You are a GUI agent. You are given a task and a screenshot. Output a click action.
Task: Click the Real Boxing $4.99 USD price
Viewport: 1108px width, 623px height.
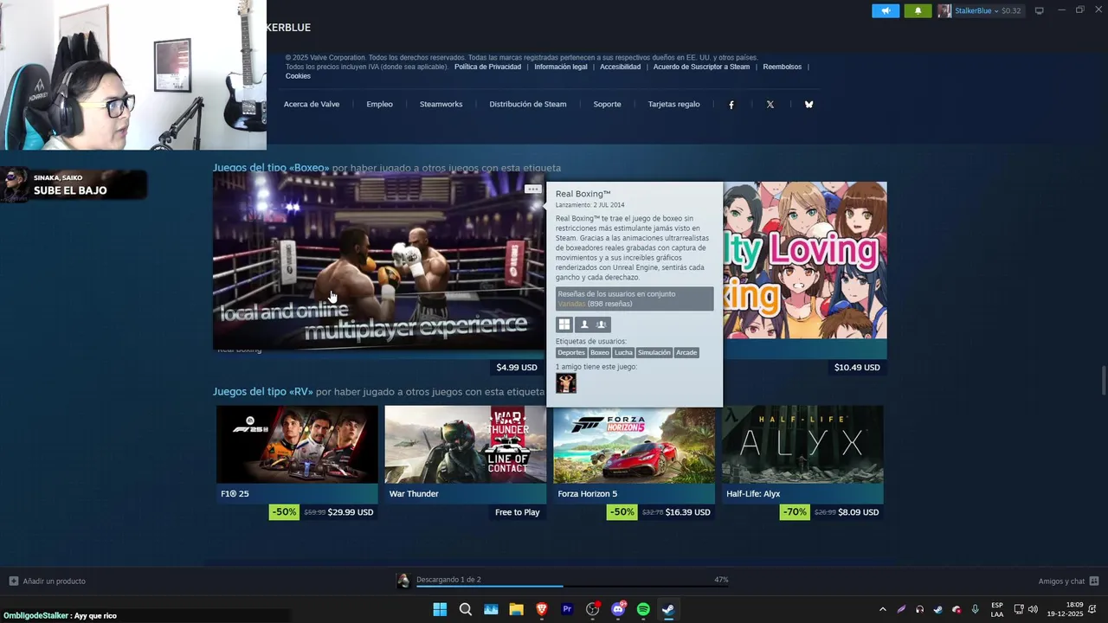(517, 368)
